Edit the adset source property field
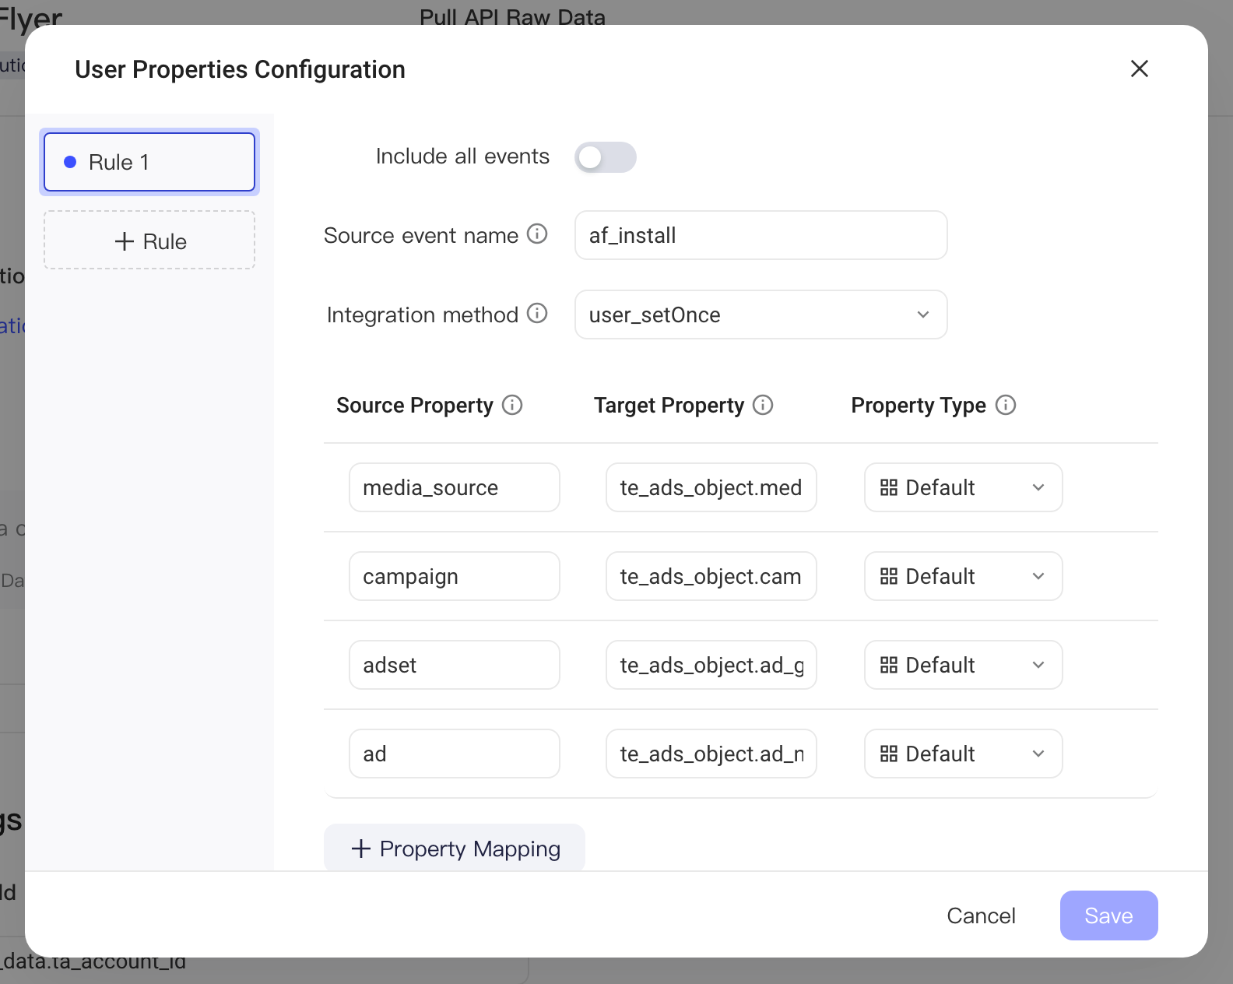The height and width of the screenshot is (984, 1233). 455,665
